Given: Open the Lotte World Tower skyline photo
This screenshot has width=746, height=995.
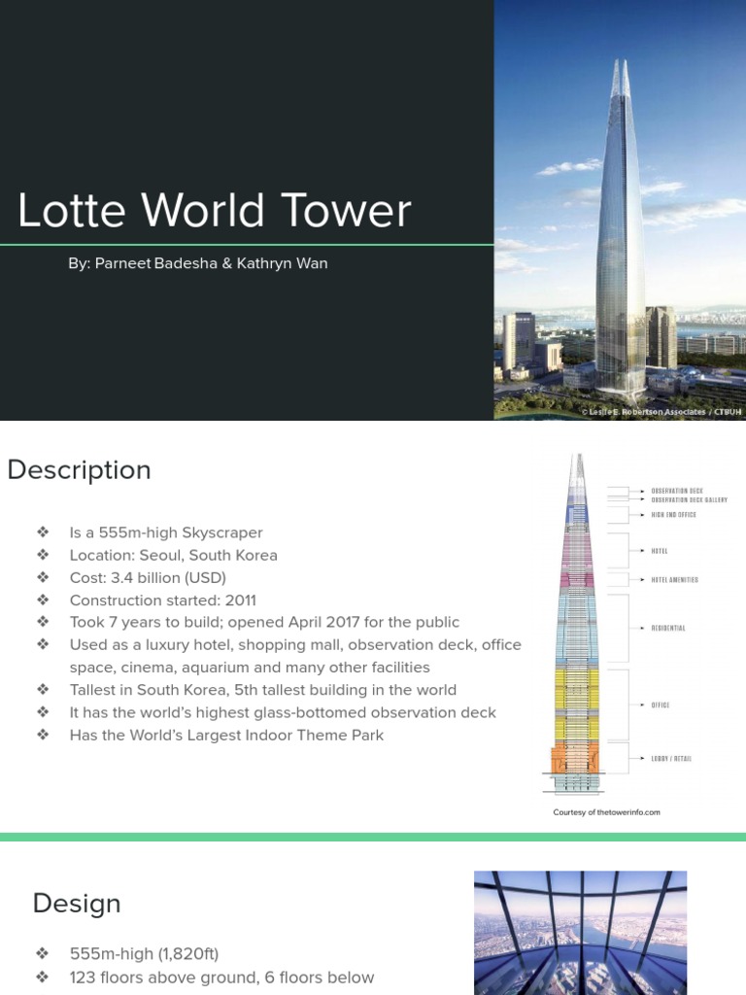Looking at the screenshot, I should (x=620, y=210).
